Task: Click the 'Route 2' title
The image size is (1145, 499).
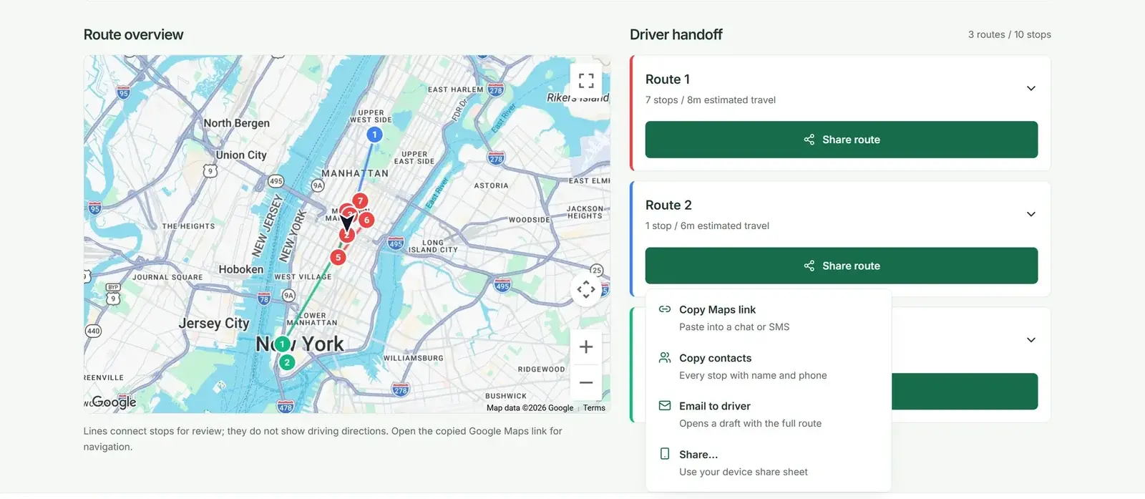Action: 668,205
